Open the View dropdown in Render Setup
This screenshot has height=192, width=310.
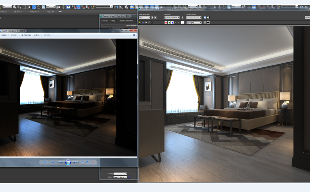[120, 177]
